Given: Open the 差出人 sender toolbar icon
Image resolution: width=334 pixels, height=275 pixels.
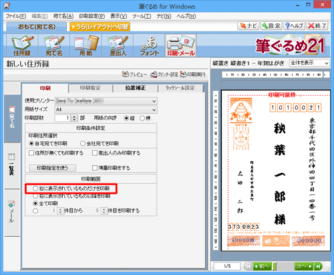Looking at the screenshot, I should 118,45.
